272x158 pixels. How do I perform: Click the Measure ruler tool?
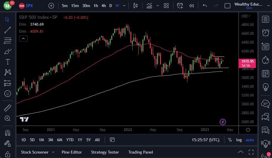pos(8,108)
